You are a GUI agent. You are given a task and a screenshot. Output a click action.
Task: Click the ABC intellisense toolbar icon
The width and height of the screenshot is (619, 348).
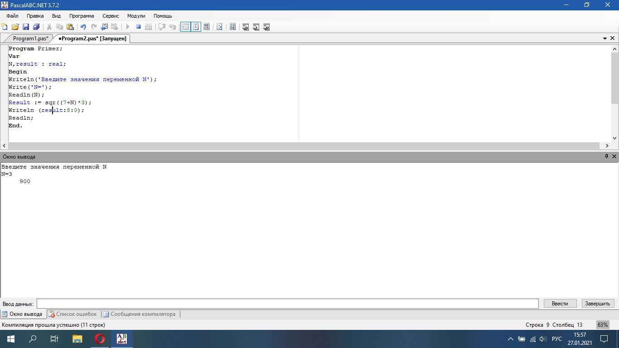point(207,27)
